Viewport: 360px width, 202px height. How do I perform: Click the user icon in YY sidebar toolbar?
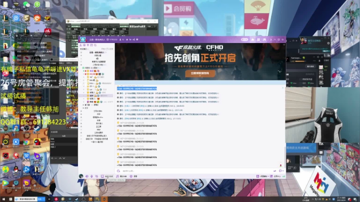(x=80, y=45)
